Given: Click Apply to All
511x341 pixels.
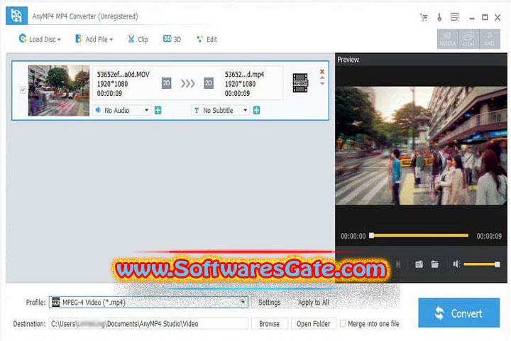Looking at the screenshot, I should (314, 303).
